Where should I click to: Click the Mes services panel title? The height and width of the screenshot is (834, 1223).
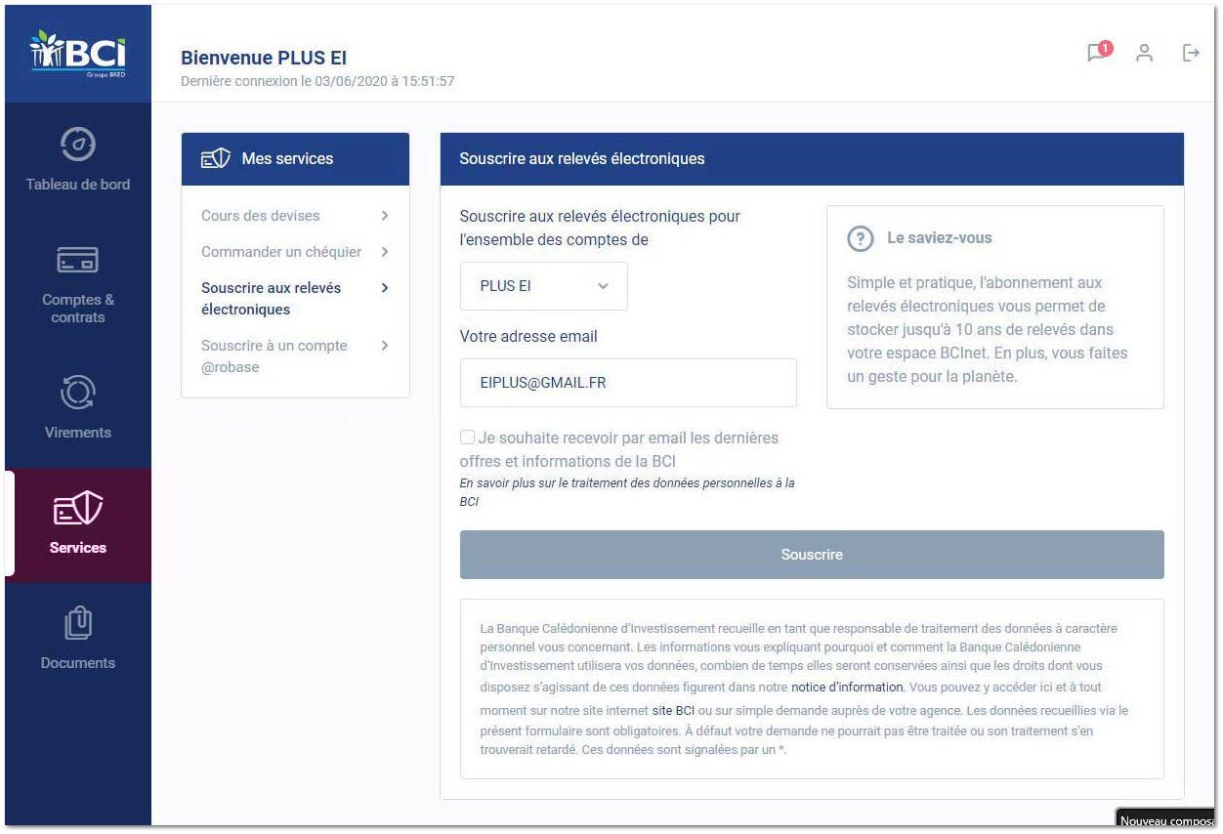click(x=287, y=158)
